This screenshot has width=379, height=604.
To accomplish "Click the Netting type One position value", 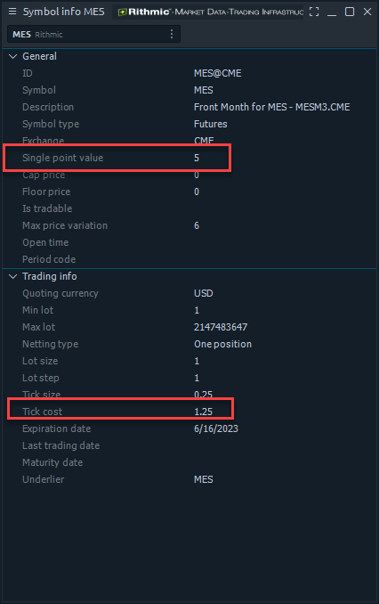I will (x=222, y=344).
